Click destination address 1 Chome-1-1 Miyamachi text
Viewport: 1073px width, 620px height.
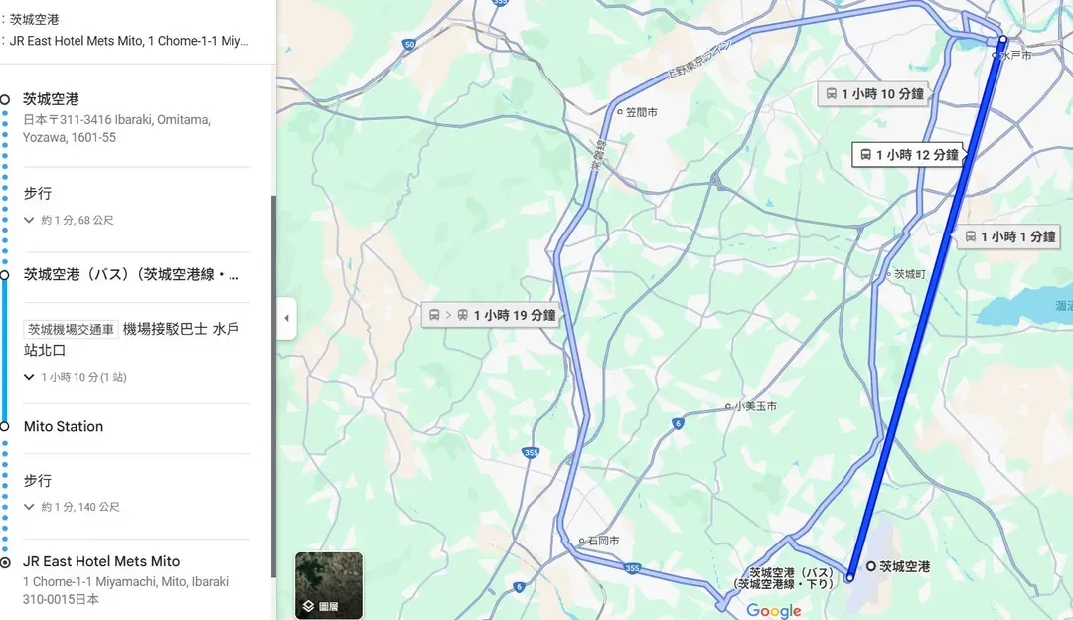click(x=125, y=590)
